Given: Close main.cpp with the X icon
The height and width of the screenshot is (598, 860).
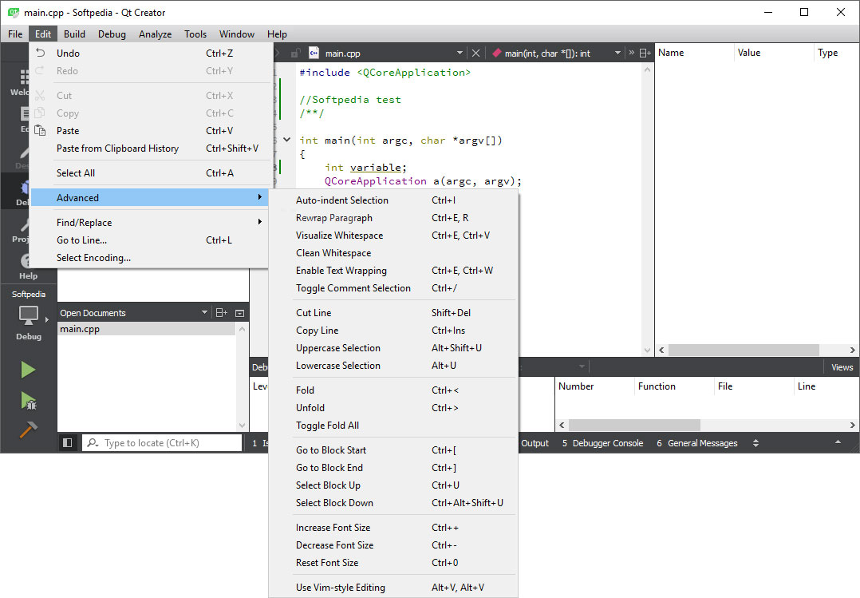Looking at the screenshot, I should tap(475, 53).
